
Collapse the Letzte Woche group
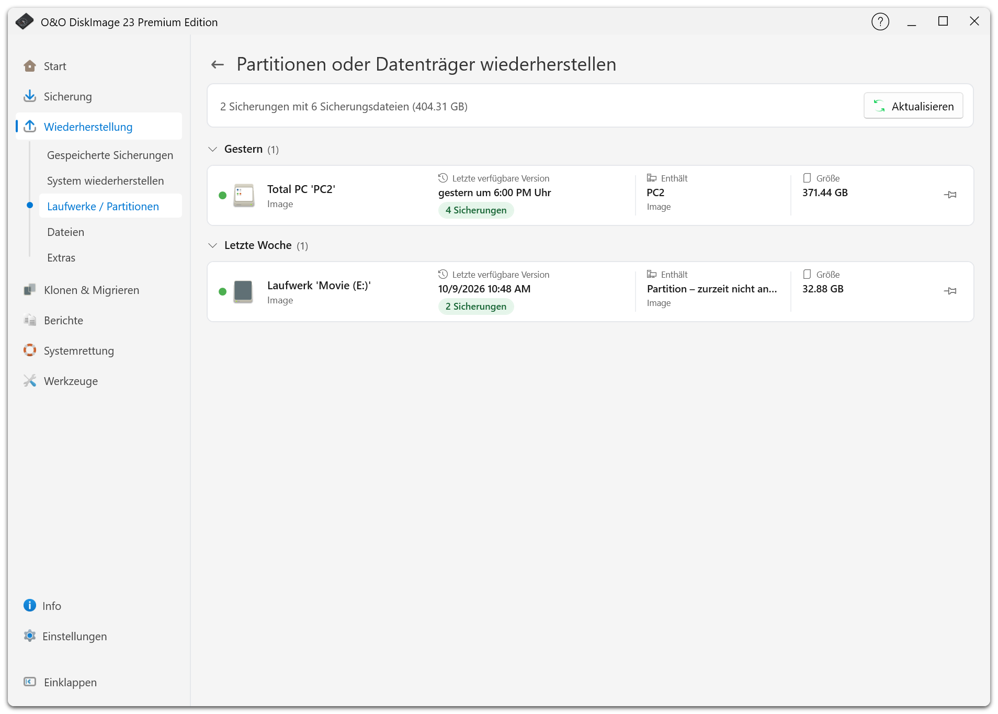coord(212,245)
